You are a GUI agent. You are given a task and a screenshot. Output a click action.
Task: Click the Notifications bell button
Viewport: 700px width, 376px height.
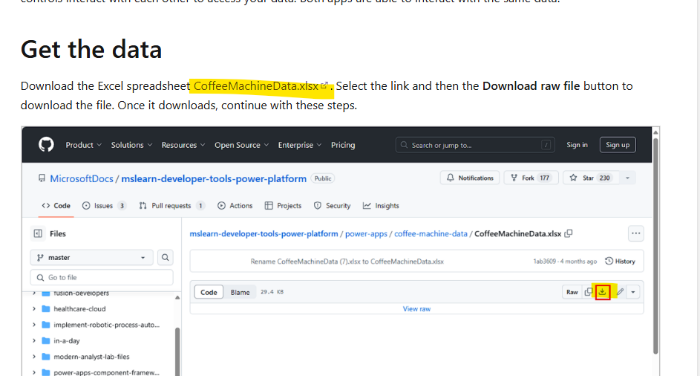pos(470,178)
